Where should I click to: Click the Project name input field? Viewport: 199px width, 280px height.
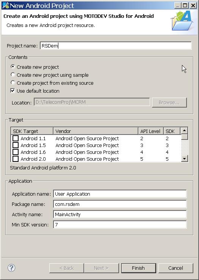pos(116,46)
